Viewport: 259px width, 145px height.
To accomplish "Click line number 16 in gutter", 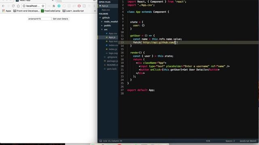I will 122,53.
